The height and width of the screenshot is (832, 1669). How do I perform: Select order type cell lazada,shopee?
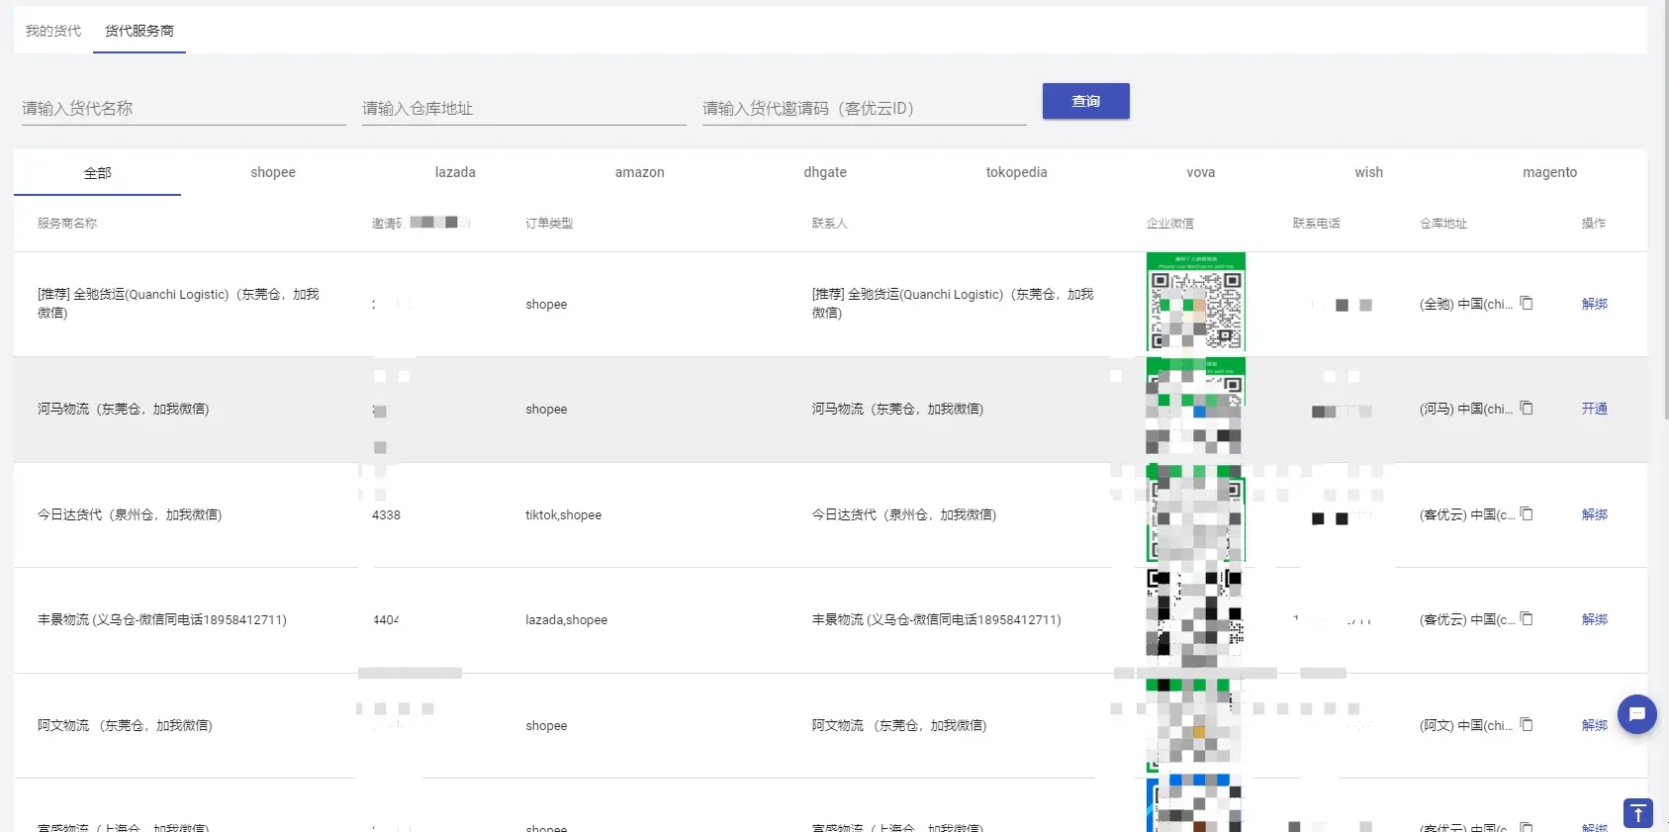point(566,619)
